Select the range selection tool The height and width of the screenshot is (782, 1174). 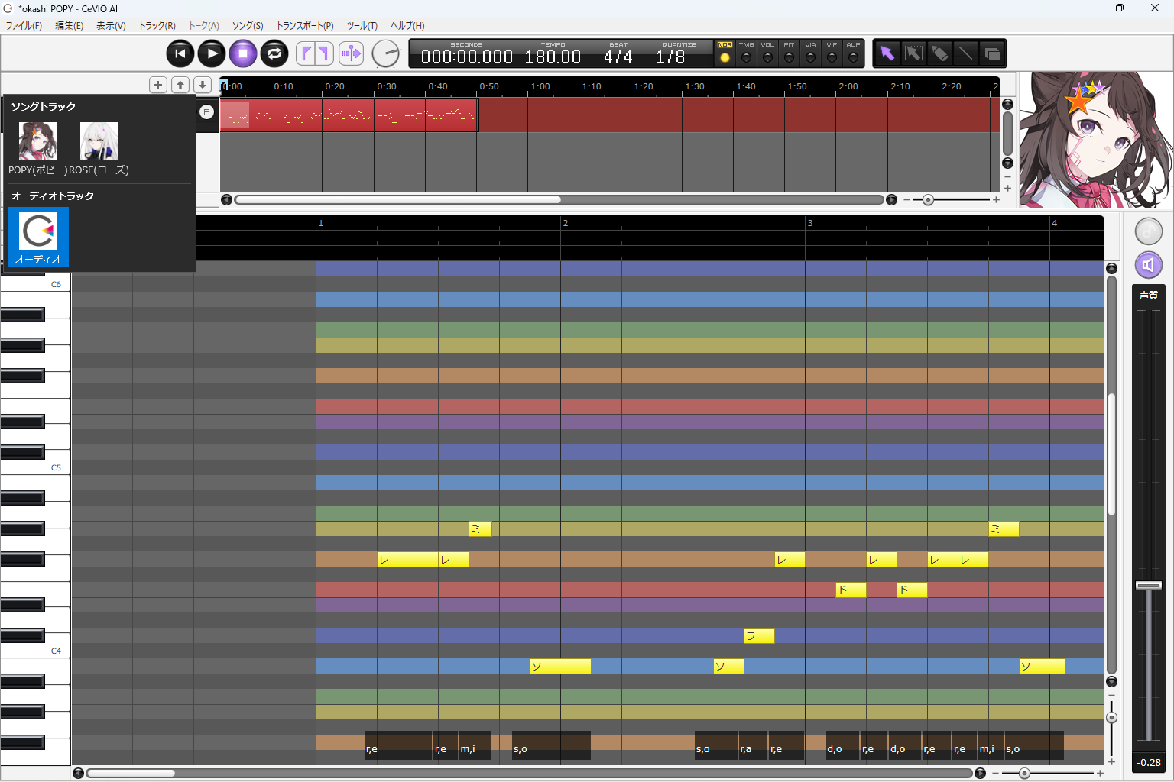913,53
